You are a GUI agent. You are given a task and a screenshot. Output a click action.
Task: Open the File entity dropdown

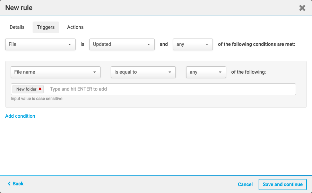[x=40, y=44]
